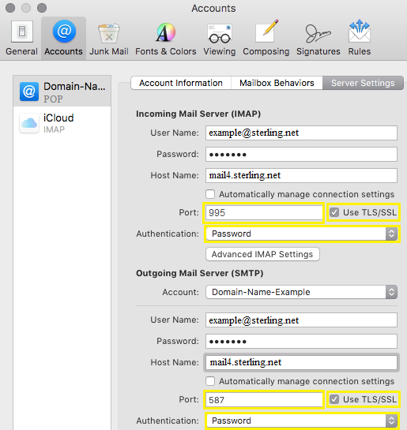This screenshot has width=407, height=430.
Task: Click the outgoing Port field showing 587
Action: [x=264, y=399]
